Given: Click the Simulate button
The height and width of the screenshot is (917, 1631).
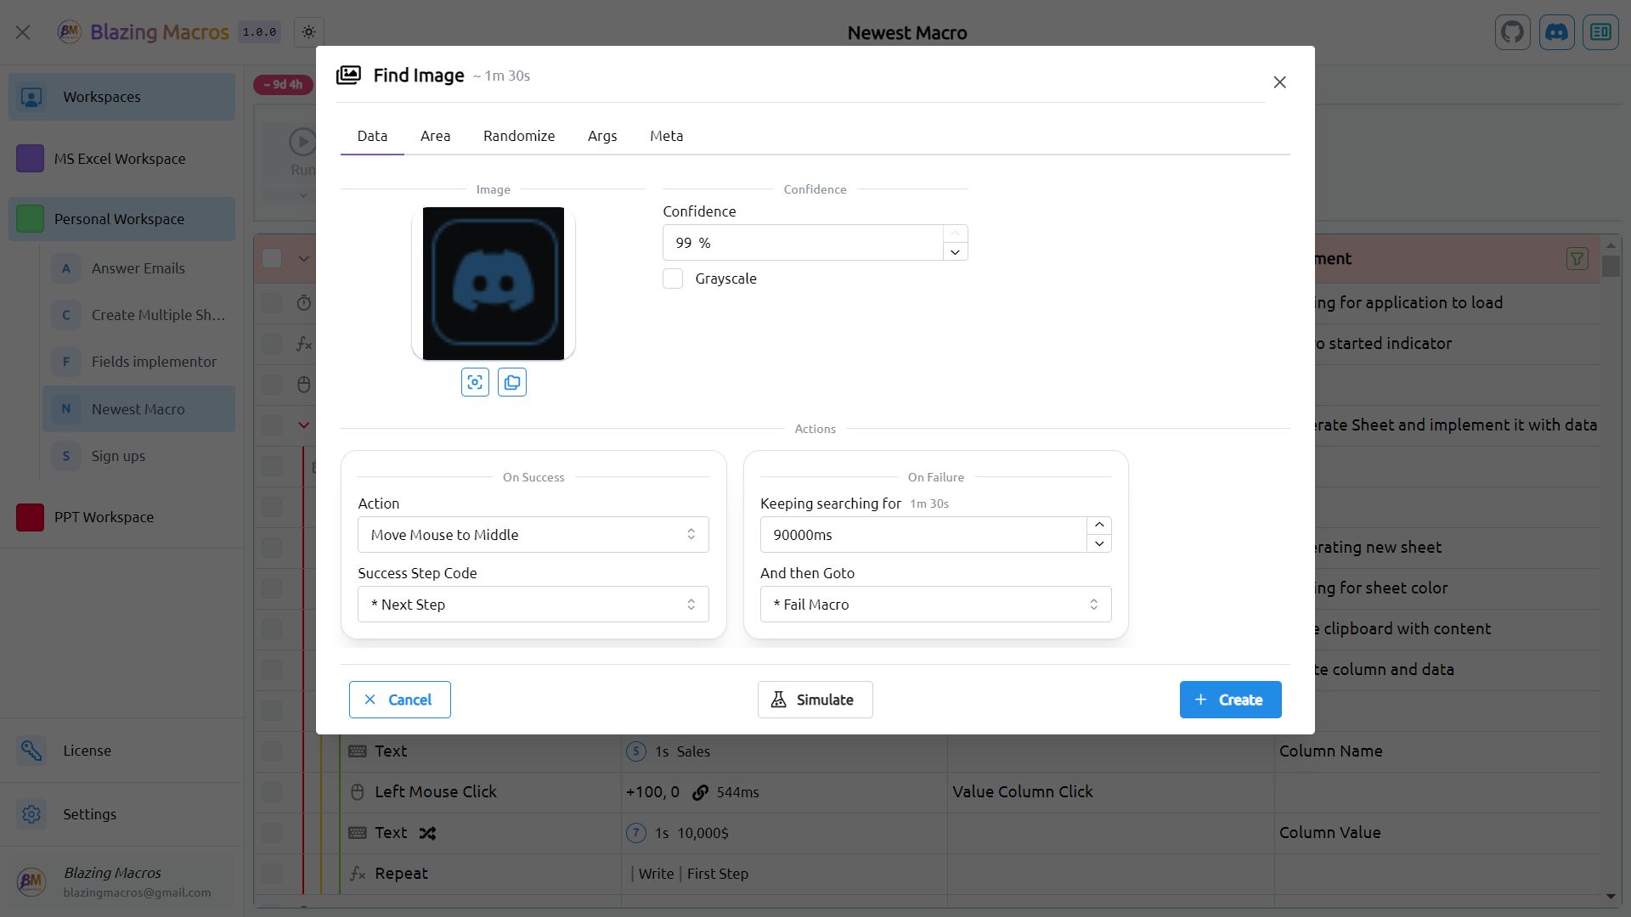Looking at the screenshot, I should point(815,700).
